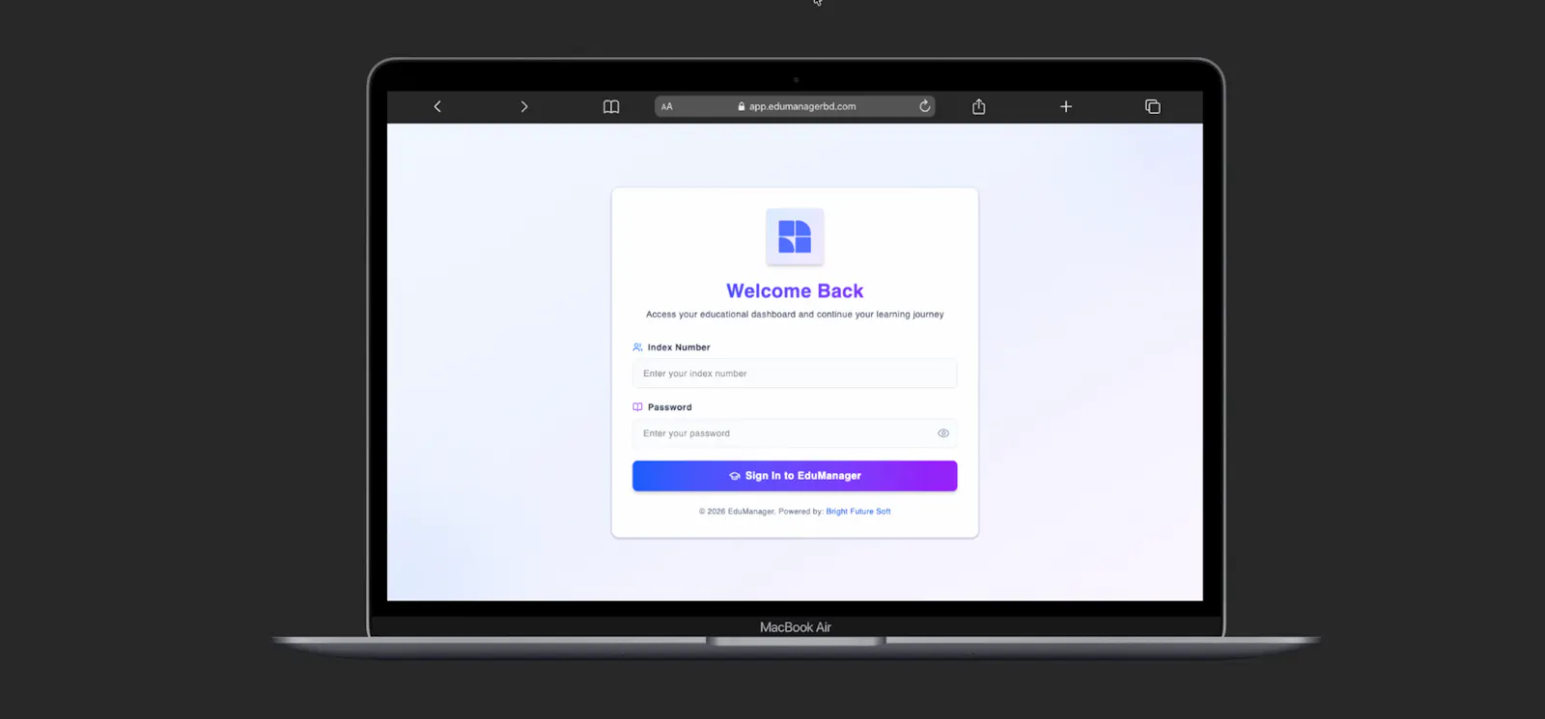1545x719 pixels.
Task: Click the lock icon in address bar
Action: (742, 106)
